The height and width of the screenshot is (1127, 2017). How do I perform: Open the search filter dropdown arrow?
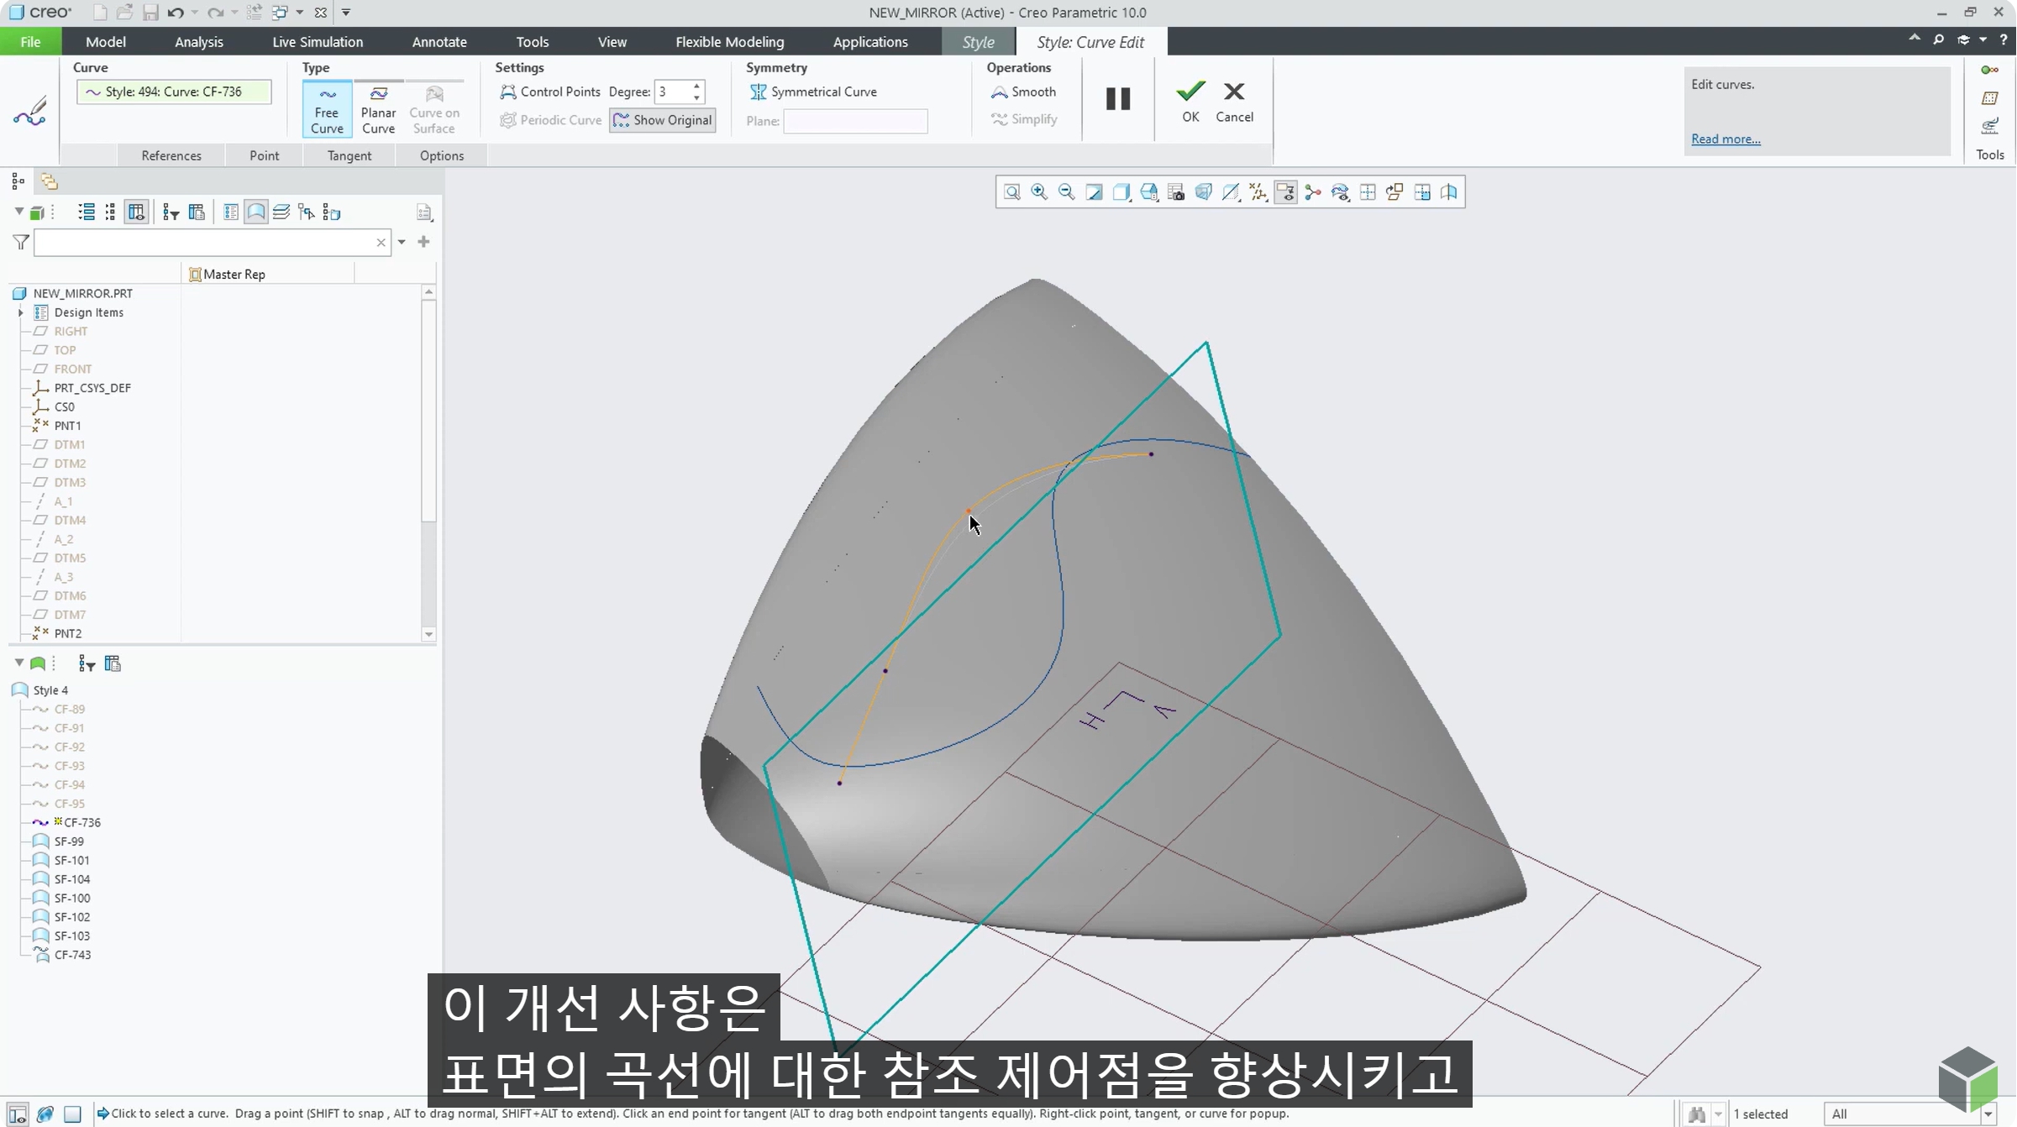[402, 243]
